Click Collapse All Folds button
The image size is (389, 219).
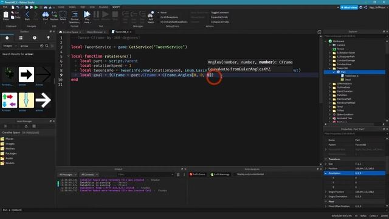coord(220,22)
